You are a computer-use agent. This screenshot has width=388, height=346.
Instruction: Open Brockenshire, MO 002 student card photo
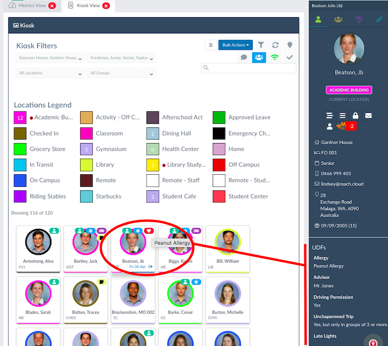[x=133, y=293]
